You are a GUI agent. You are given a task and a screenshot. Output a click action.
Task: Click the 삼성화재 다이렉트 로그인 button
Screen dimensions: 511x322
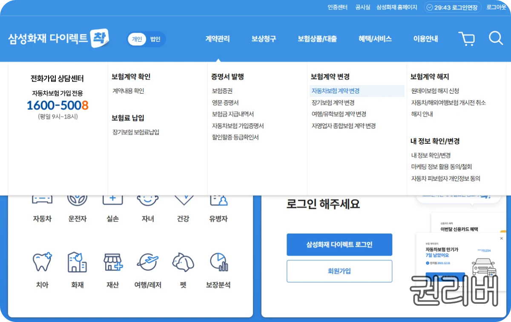[x=339, y=245]
